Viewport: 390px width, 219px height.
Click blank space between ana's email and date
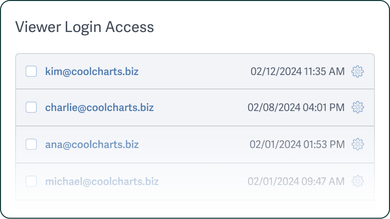coord(194,144)
